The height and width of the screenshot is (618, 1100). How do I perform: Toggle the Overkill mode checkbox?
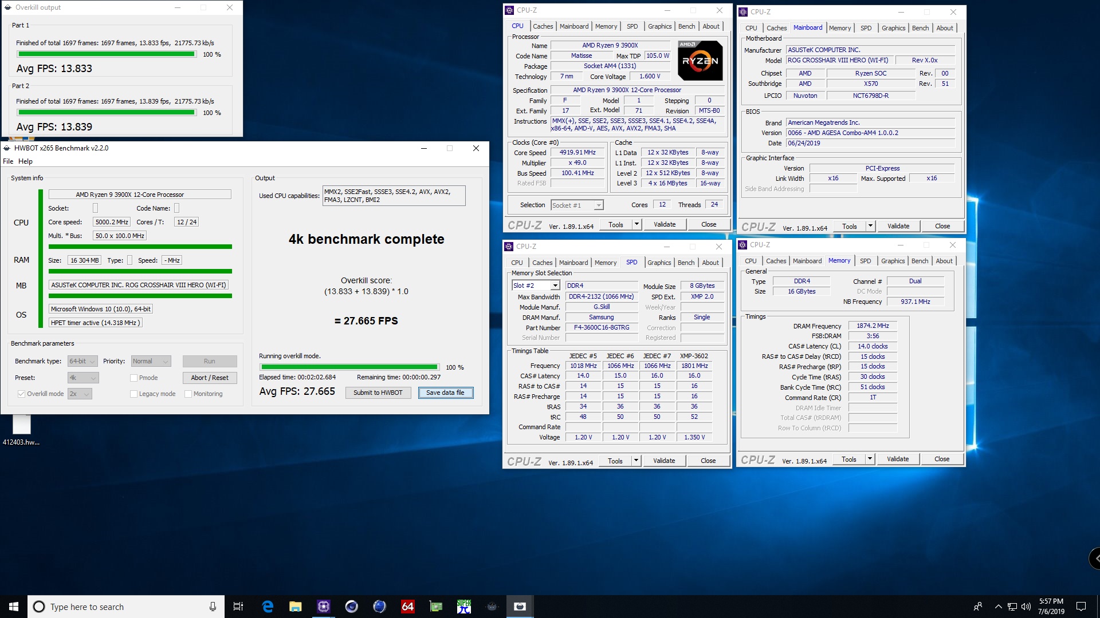21,394
